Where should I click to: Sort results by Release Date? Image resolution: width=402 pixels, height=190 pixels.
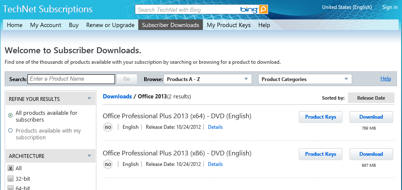(x=371, y=98)
